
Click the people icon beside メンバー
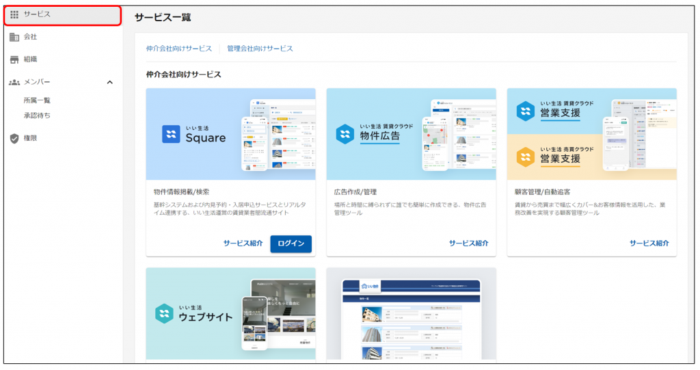14,82
